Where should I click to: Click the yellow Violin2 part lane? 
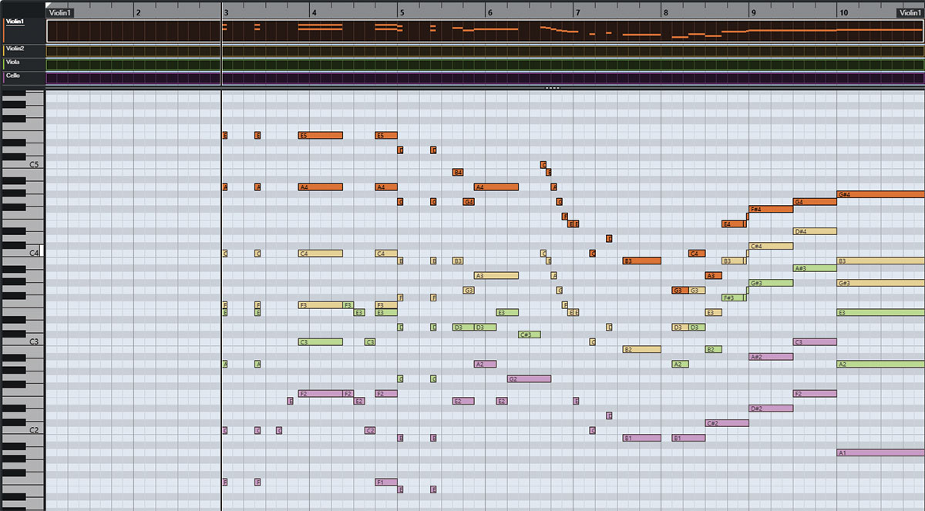(485, 51)
